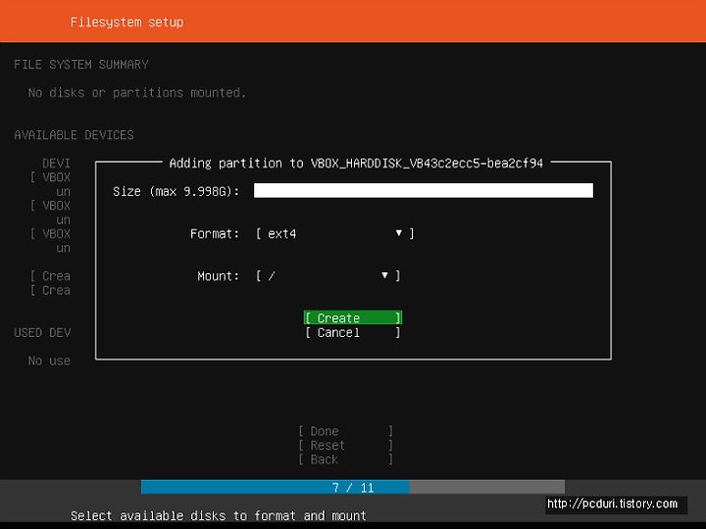Click the Create button
Viewport: 706px width, 529px height.
(353, 317)
